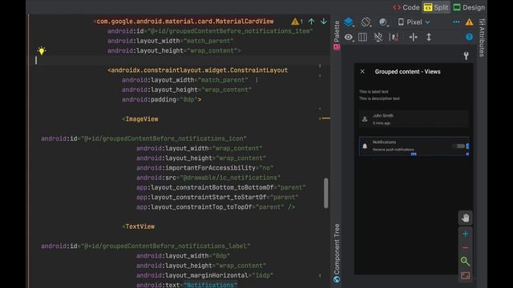Switch to Split view mode

[436, 7]
